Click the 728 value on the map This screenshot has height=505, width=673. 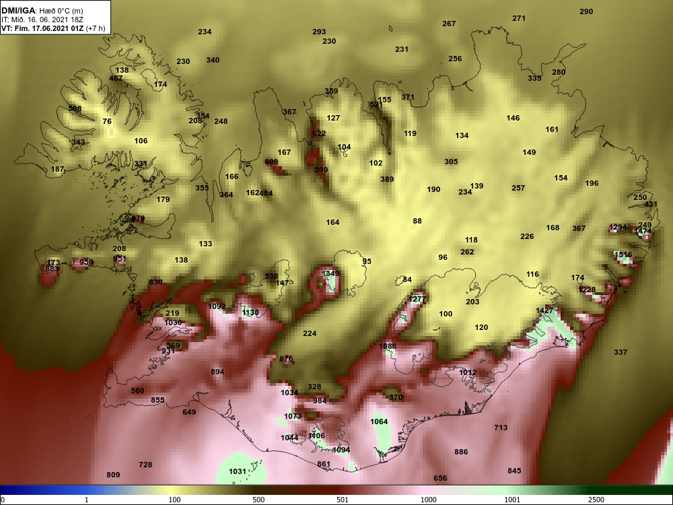pos(145,465)
